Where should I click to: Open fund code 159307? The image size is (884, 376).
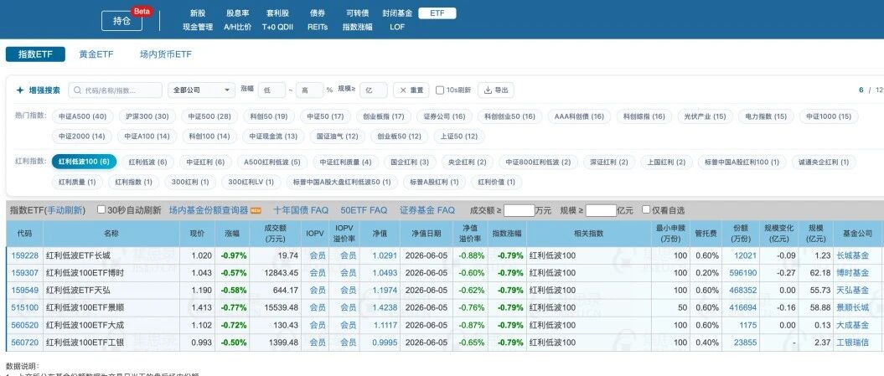pos(25,273)
